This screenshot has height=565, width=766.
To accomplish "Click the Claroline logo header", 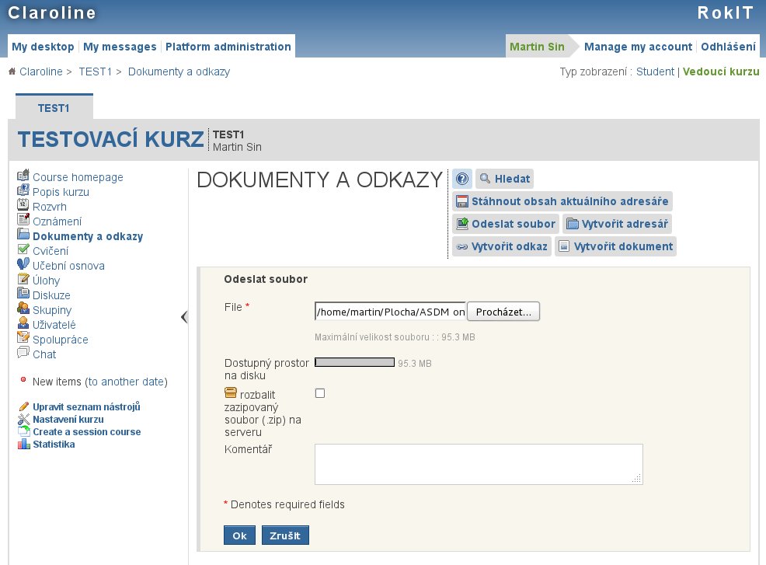I will (x=52, y=13).
